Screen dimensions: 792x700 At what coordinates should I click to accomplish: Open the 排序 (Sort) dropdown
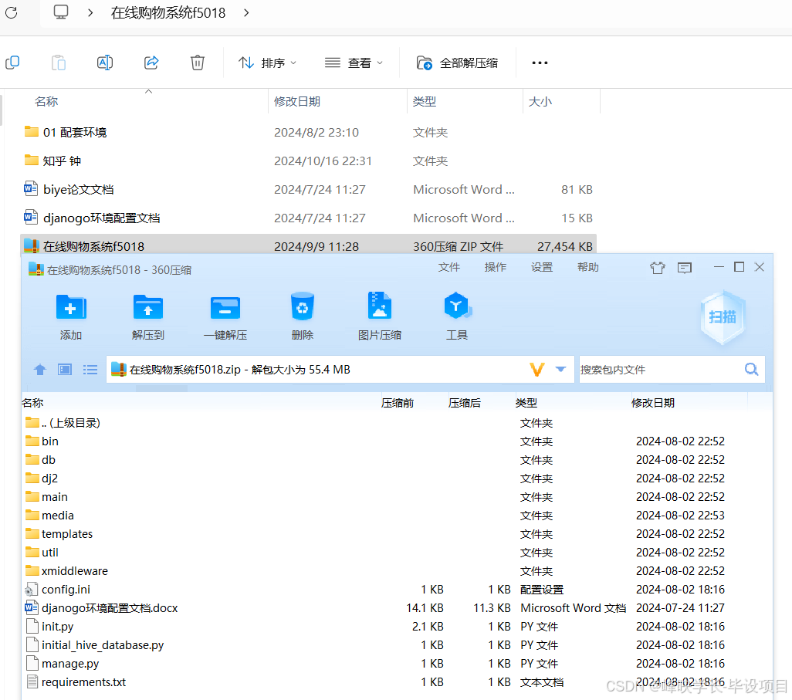[267, 63]
